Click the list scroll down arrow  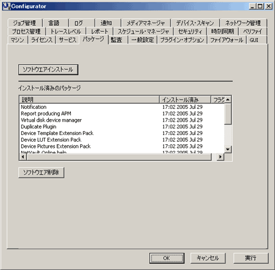tap(228, 150)
